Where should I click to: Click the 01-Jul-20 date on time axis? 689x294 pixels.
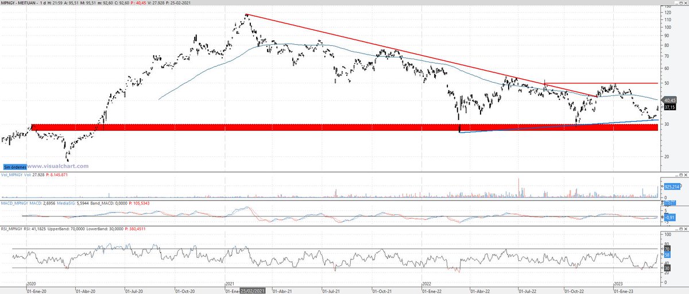pos(136,291)
